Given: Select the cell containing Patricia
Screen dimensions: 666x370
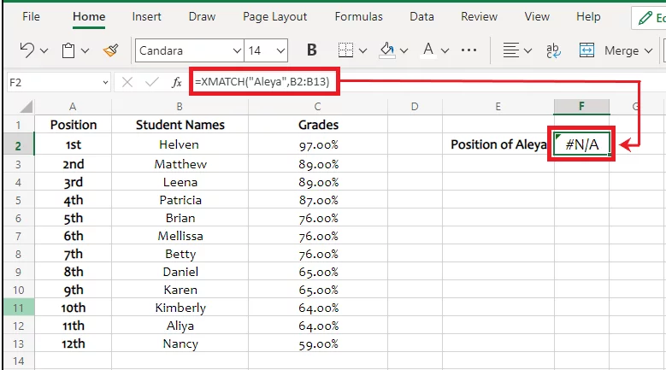Looking at the screenshot, I should 180,200.
